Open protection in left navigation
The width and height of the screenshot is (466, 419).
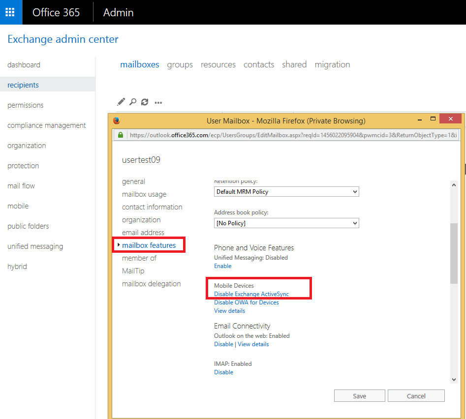coord(23,166)
